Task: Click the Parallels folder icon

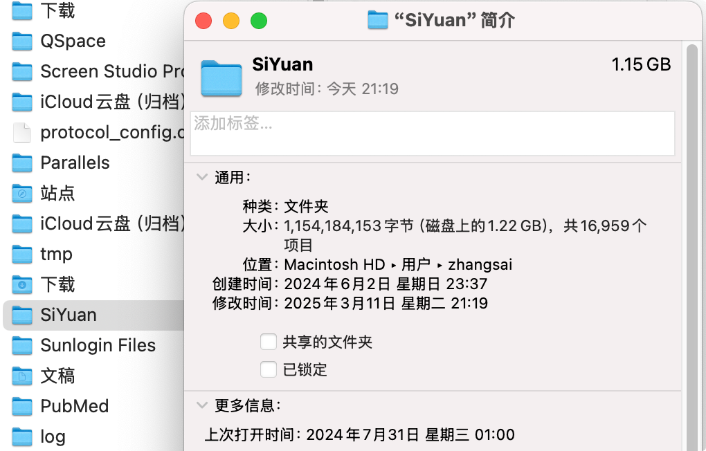Action: [23, 163]
